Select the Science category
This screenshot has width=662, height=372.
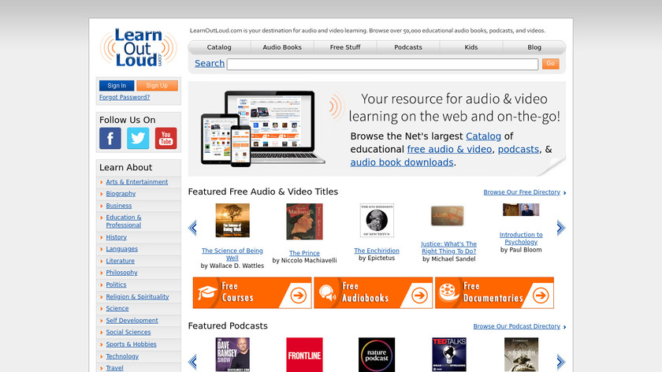117,309
